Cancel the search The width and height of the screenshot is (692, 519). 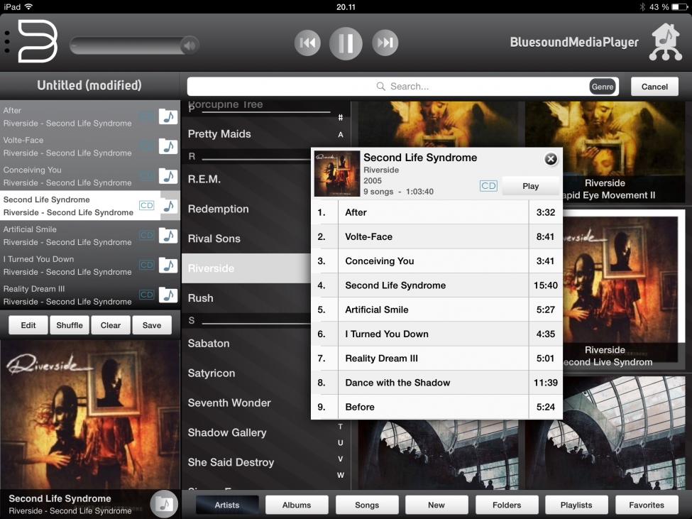click(654, 87)
